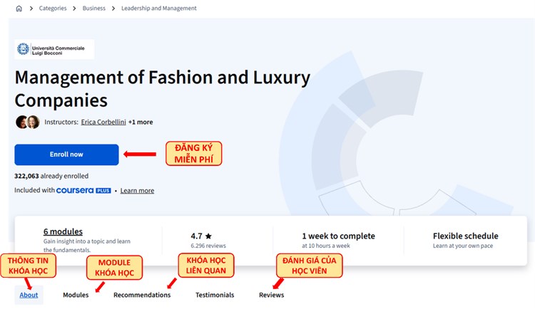Open Business breadcrumb link

94,8
